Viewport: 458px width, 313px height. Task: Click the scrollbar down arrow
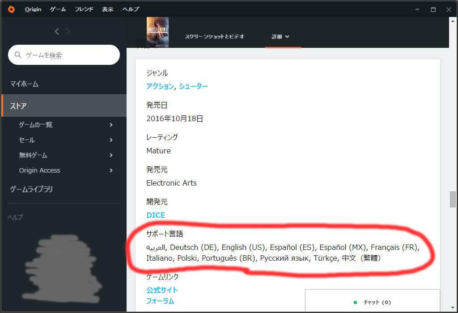coord(453,308)
